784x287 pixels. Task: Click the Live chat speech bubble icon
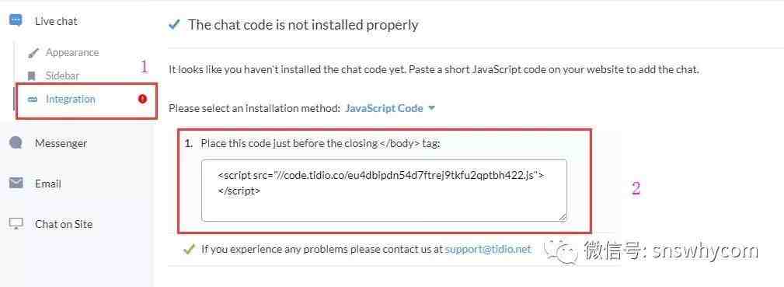16,20
